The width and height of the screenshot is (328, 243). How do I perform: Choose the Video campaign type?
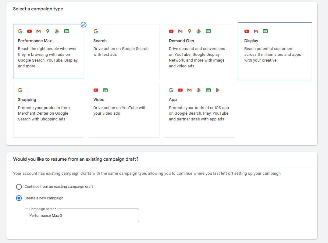coord(124,110)
